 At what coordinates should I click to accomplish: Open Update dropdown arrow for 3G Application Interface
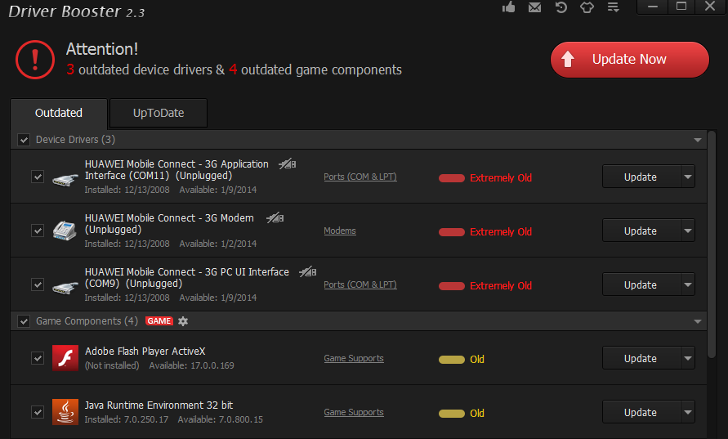pyautogui.click(x=688, y=177)
